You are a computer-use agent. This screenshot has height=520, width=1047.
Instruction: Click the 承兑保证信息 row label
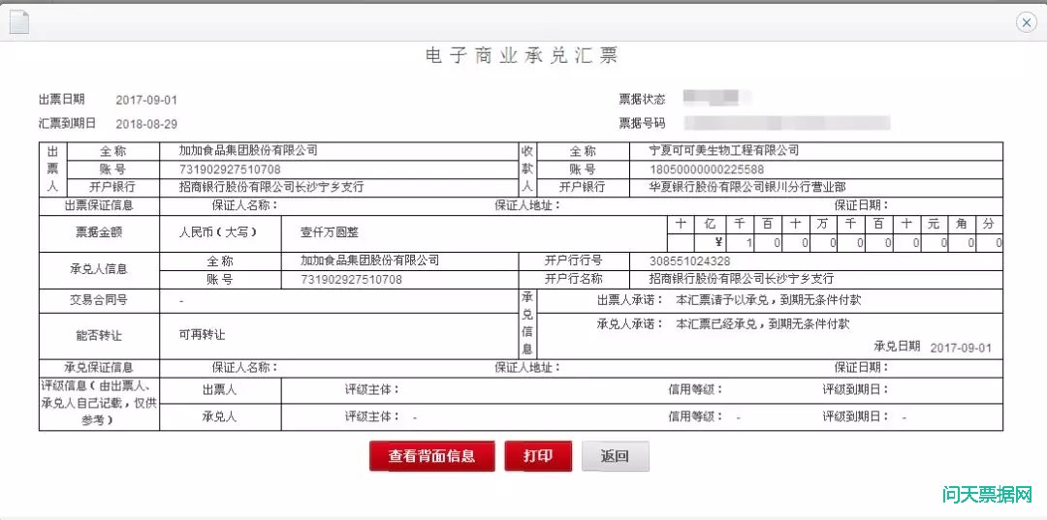[99, 367]
